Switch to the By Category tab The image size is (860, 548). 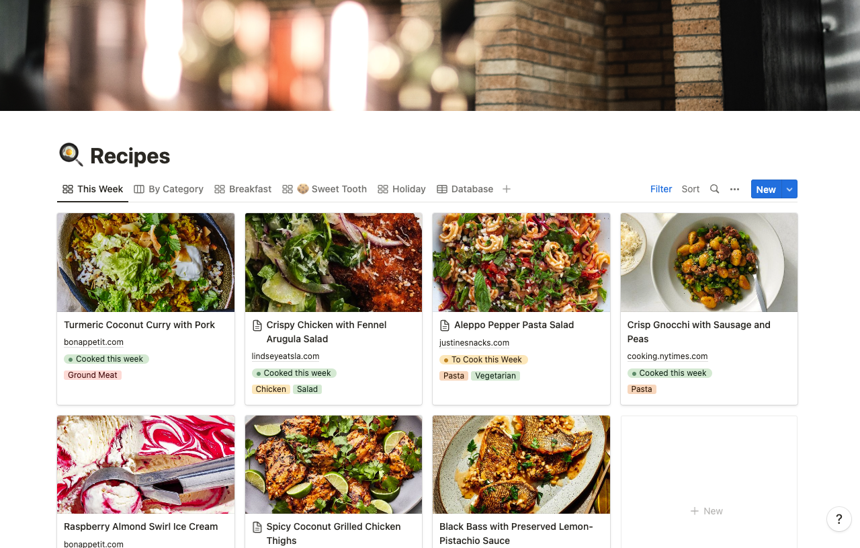click(x=169, y=189)
